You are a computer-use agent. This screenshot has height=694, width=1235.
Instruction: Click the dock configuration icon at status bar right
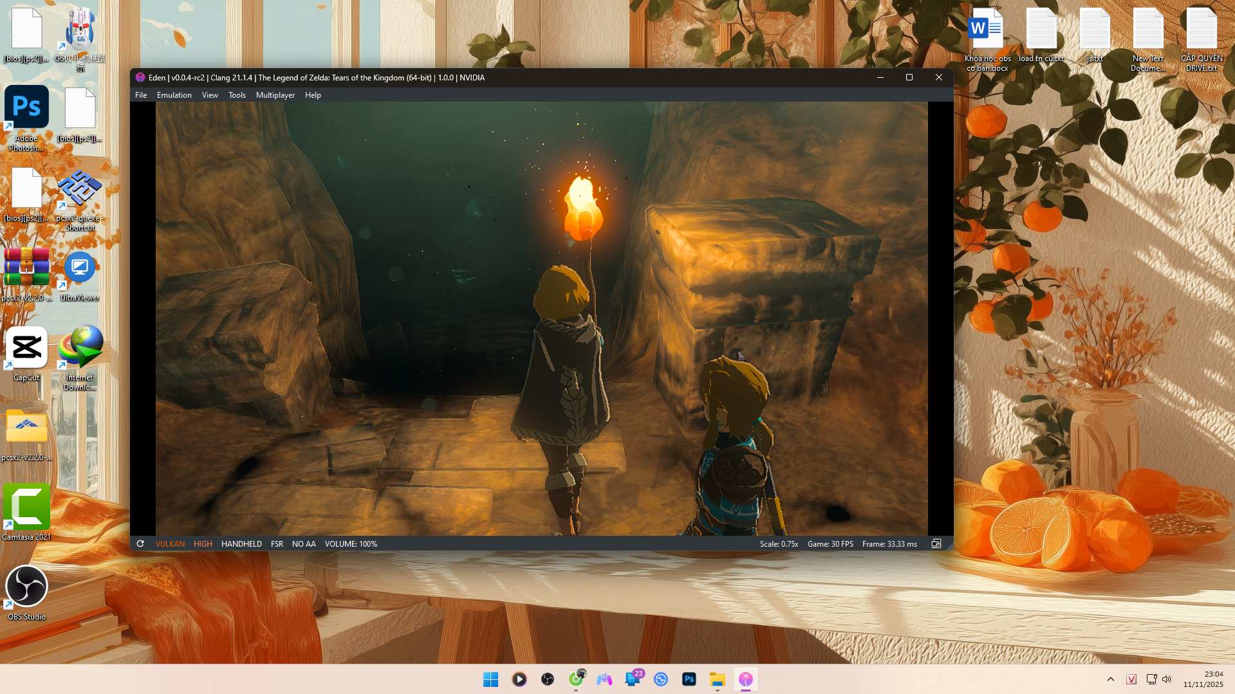[936, 543]
